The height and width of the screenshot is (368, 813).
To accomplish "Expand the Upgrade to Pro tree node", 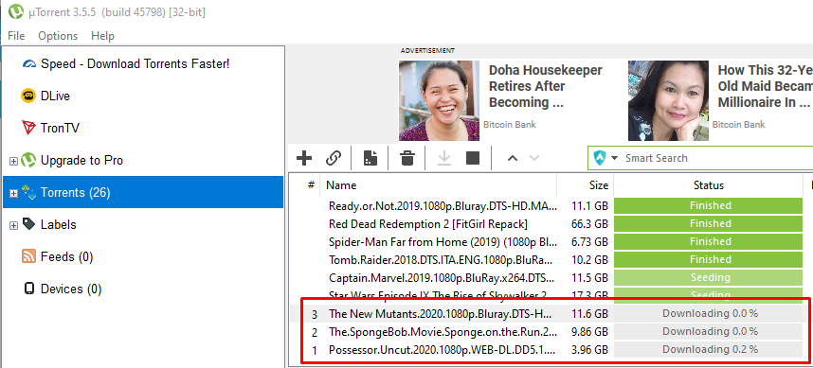I will point(13,162).
